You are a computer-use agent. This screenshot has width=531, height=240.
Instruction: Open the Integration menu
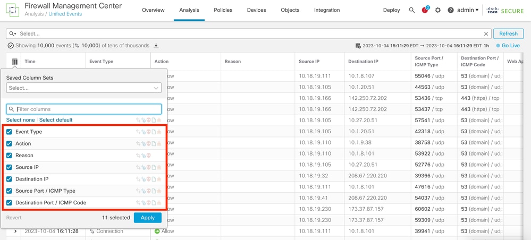[327, 10]
